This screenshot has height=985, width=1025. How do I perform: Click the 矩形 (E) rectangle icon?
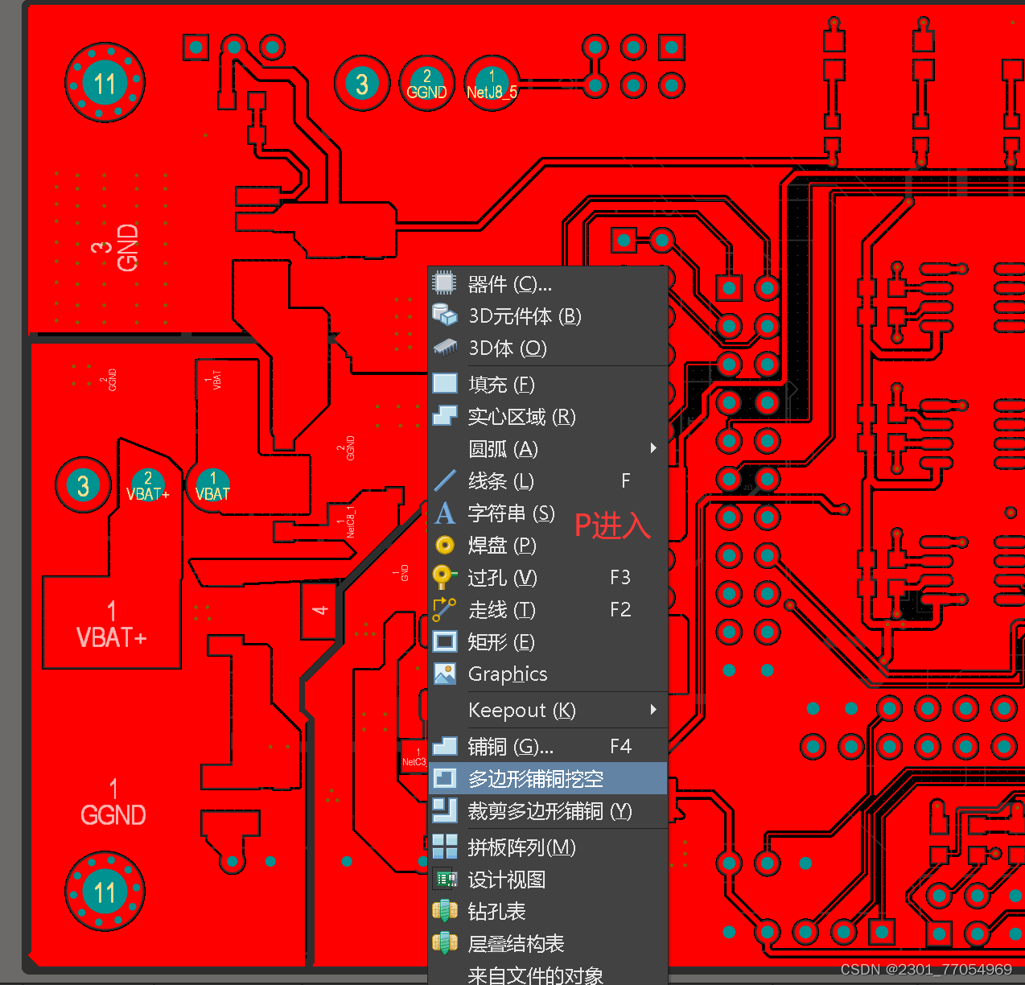(x=445, y=641)
